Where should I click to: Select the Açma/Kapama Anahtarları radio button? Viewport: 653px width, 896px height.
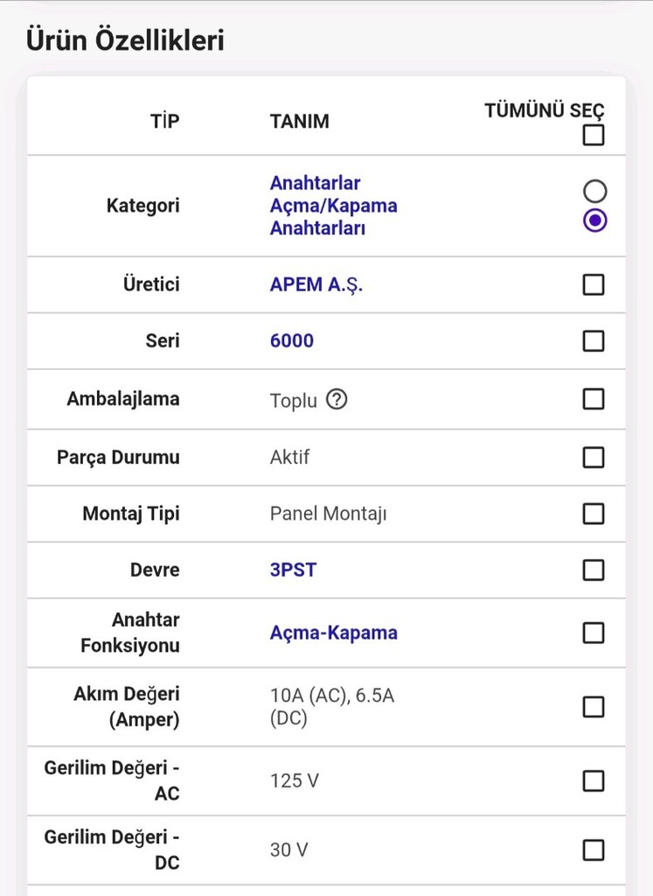(594, 220)
